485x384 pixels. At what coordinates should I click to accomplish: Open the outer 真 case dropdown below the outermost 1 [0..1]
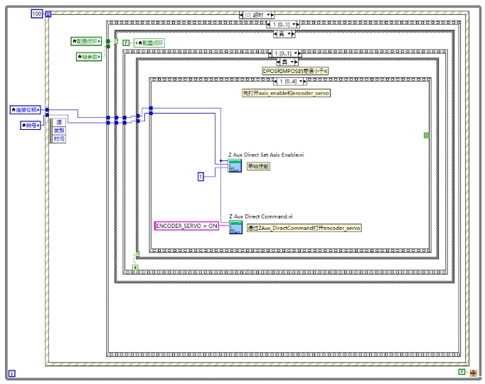[289, 34]
